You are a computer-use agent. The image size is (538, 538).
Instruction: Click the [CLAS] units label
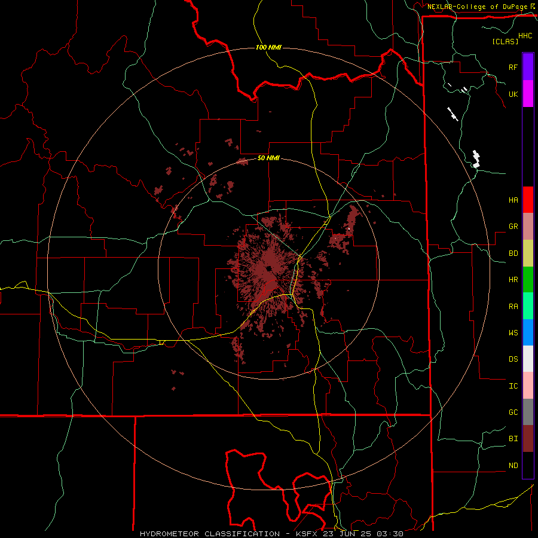coord(505,41)
